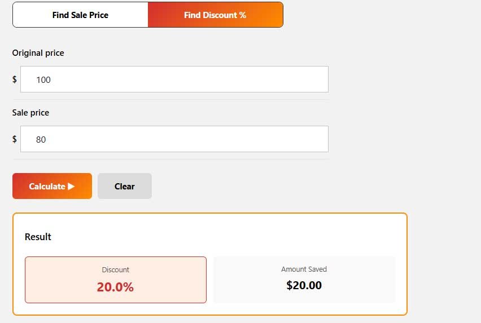Click the play arrow icon on Calculate

(71, 186)
